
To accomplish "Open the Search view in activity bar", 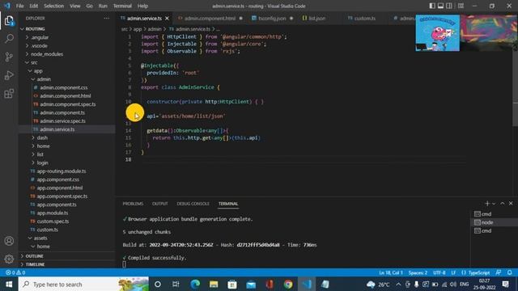I will coord(9,39).
